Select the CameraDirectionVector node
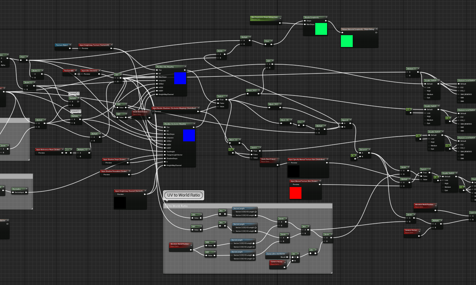 tap(277, 254)
